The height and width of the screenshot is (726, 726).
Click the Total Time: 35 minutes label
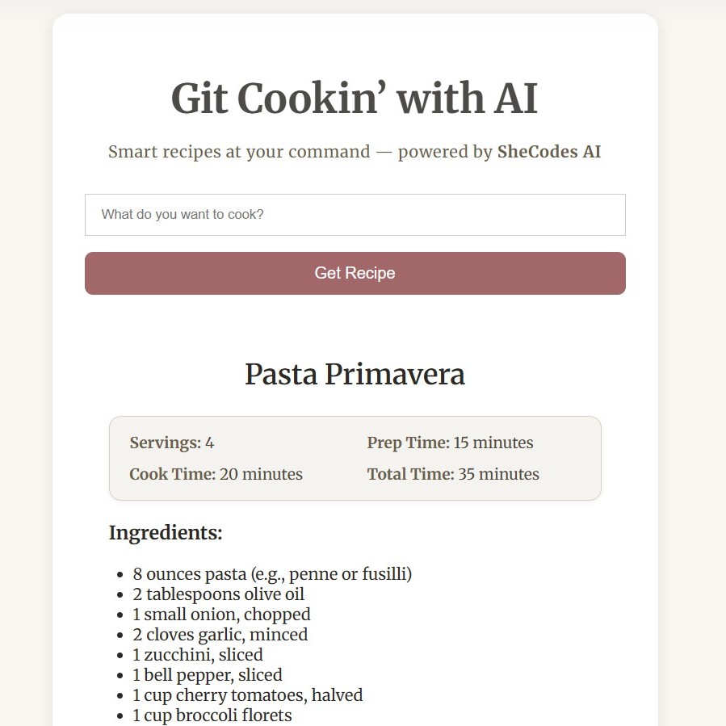coord(453,474)
